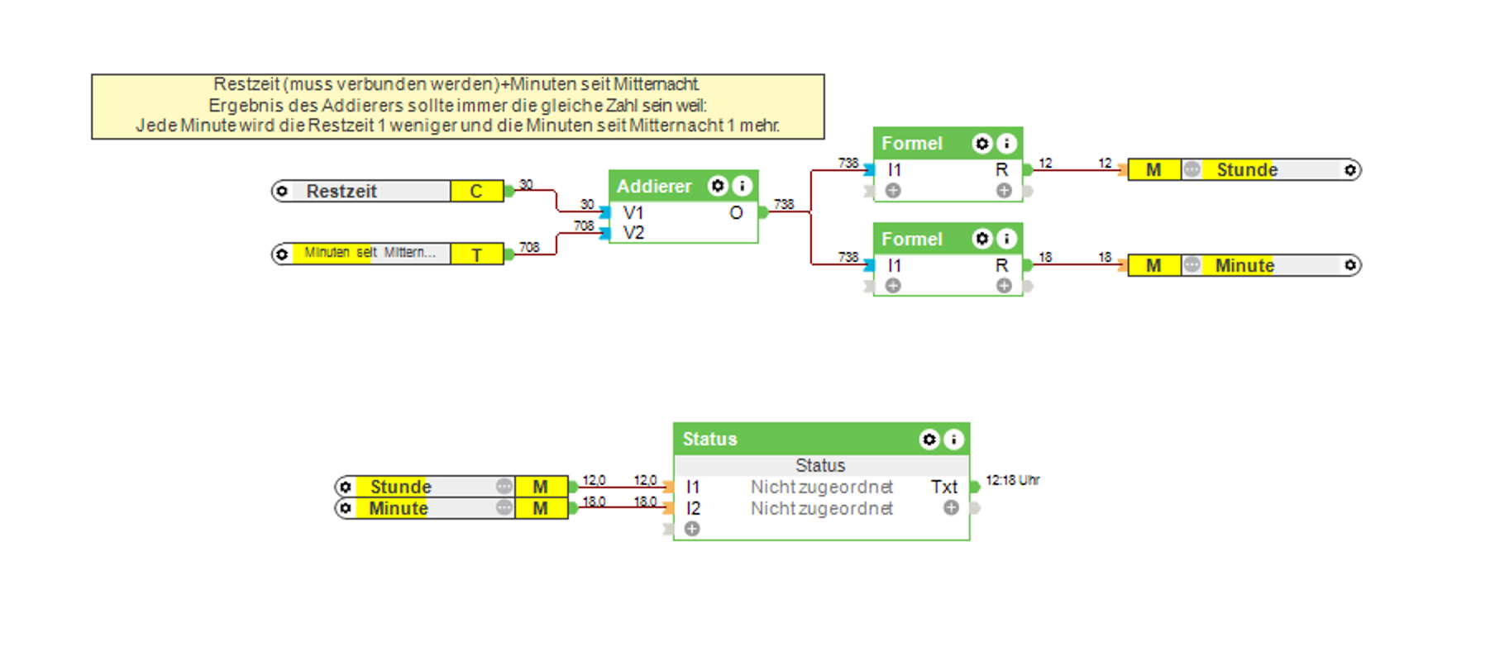Image resolution: width=1490 pixels, height=656 pixels.
Task: Click the "Status" column header inside Status block
Action: [820, 465]
